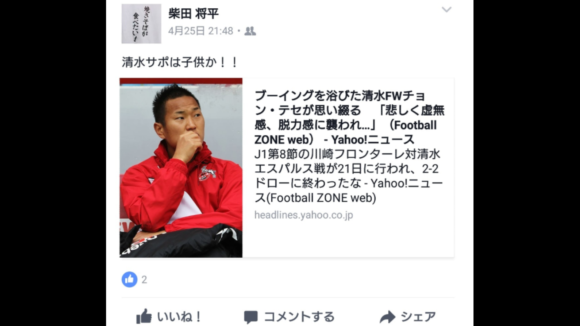Like the post using the いいね！ label
Screen dimensions: 580x326
click(180, 317)
